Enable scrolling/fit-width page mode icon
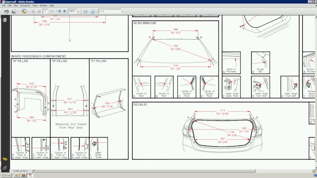The height and width of the screenshot is (178, 317). pos(85,11)
